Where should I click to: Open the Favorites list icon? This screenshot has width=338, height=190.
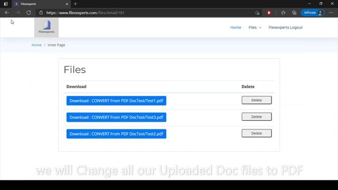click(x=283, y=13)
